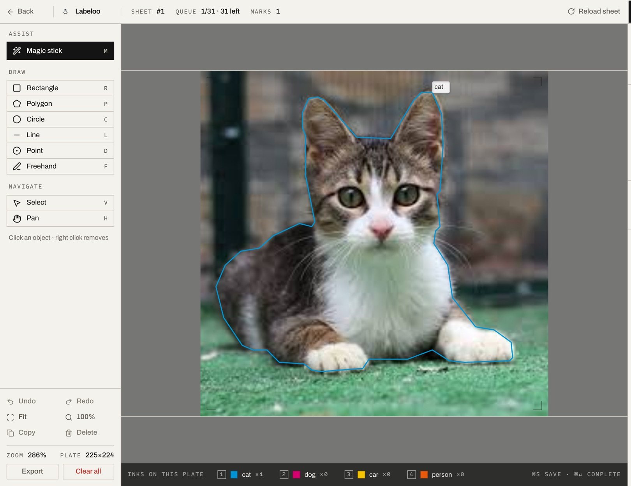Open Export button
This screenshot has height=486, width=631.
pyautogui.click(x=32, y=471)
